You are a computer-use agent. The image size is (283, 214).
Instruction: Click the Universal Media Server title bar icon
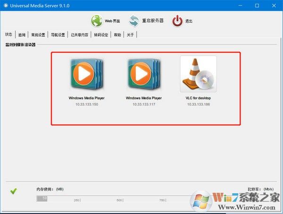[6, 6]
